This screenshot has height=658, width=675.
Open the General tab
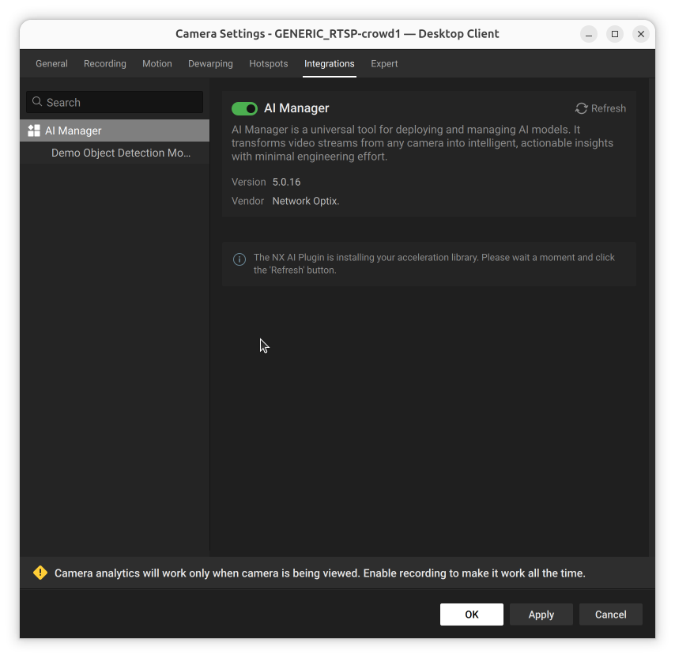pos(51,64)
